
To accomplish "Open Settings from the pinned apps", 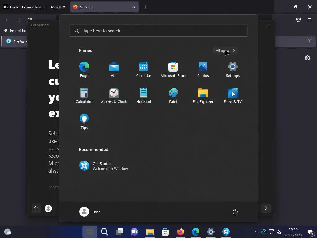I will click(x=233, y=69).
